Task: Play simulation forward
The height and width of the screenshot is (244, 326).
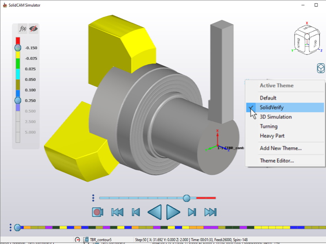Action: (173, 212)
